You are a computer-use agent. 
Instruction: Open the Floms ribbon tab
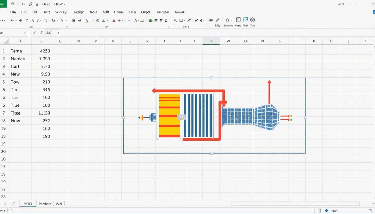click(x=119, y=12)
